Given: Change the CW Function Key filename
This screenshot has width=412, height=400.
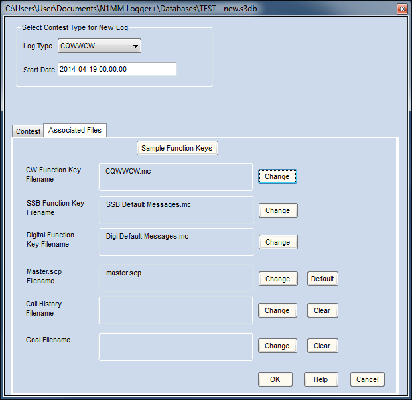Looking at the screenshot, I should pyautogui.click(x=277, y=176).
